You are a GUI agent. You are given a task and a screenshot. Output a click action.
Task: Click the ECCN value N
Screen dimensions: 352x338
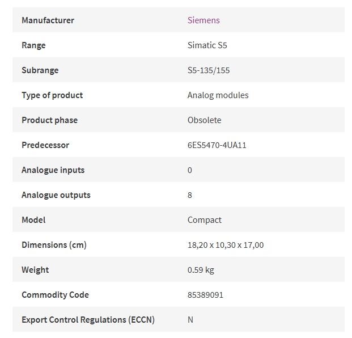point(190,320)
